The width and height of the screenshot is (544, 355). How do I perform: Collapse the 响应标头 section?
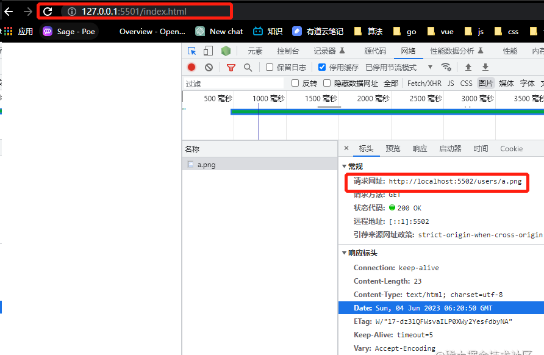[x=344, y=253]
